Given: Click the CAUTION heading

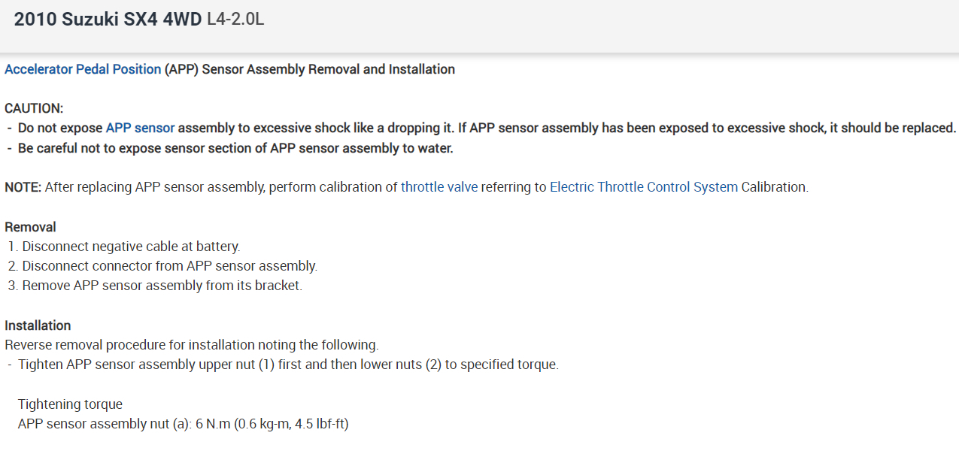Looking at the screenshot, I should [x=34, y=108].
